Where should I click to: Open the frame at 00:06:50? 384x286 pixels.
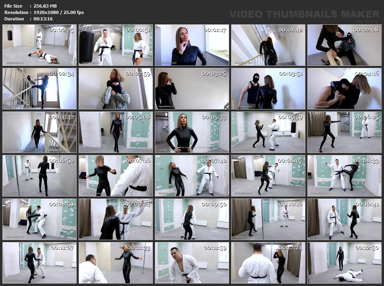tap(40, 176)
